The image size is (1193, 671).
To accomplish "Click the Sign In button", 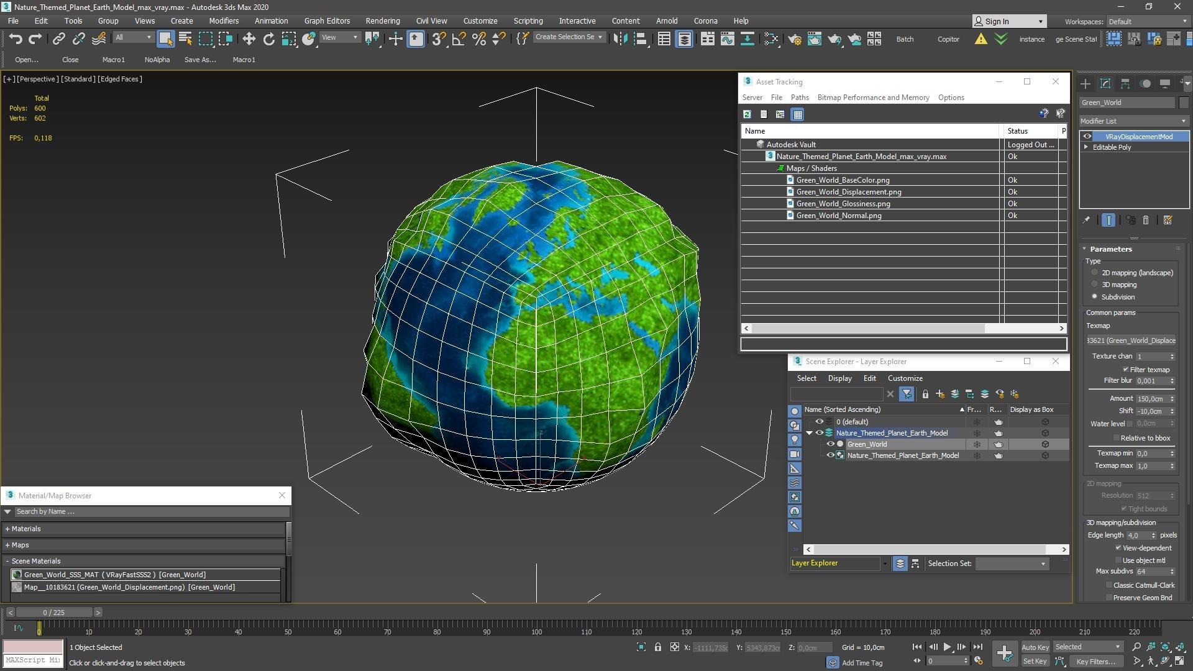I will (1009, 21).
